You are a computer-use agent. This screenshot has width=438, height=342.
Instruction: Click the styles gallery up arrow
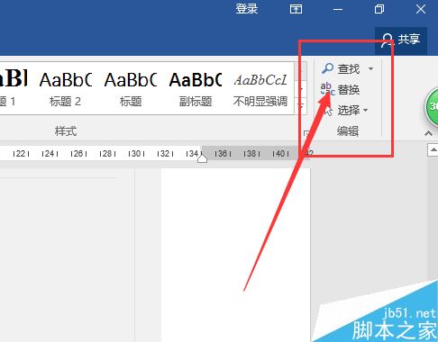[x=301, y=72]
